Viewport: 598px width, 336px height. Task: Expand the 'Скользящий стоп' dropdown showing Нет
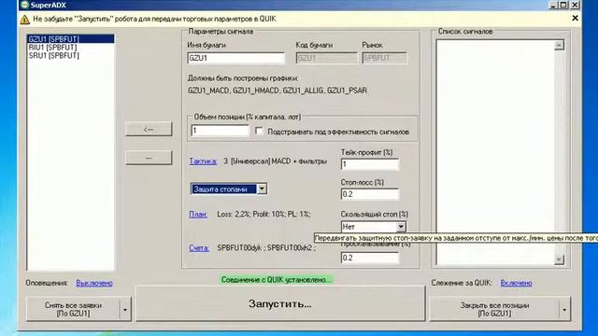pos(401,227)
